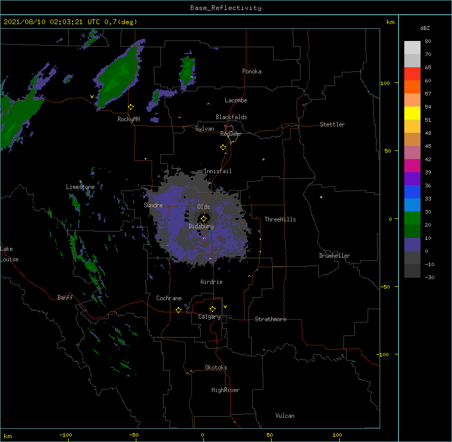The image size is (452, 442).
Task: Click the large green echo north of RockyMH
Action: (118, 77)
